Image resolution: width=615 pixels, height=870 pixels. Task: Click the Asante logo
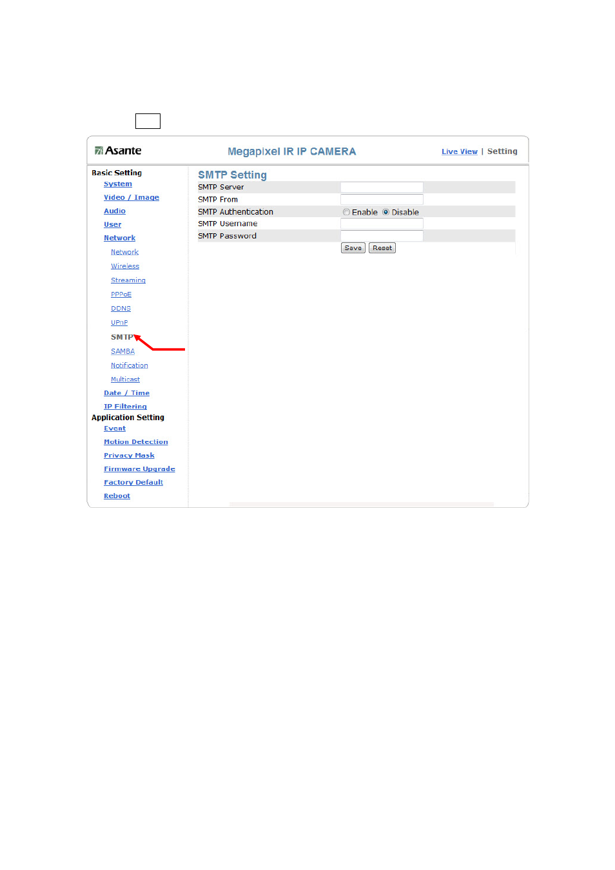coord(118,151)
